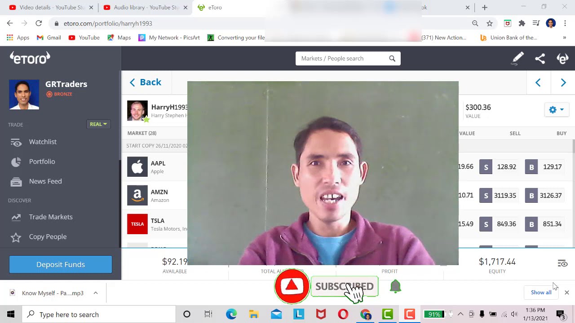575x323 pixels.
Task: Click the address bar URL
Action: [108, 23]
